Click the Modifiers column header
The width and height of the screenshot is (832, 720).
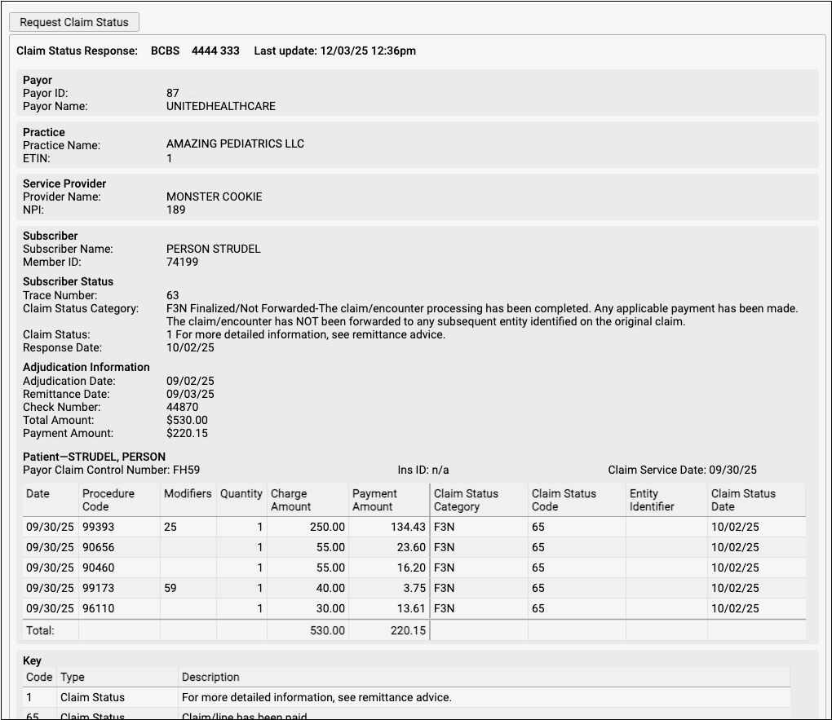pyautogui.click(x=188, y=493)
